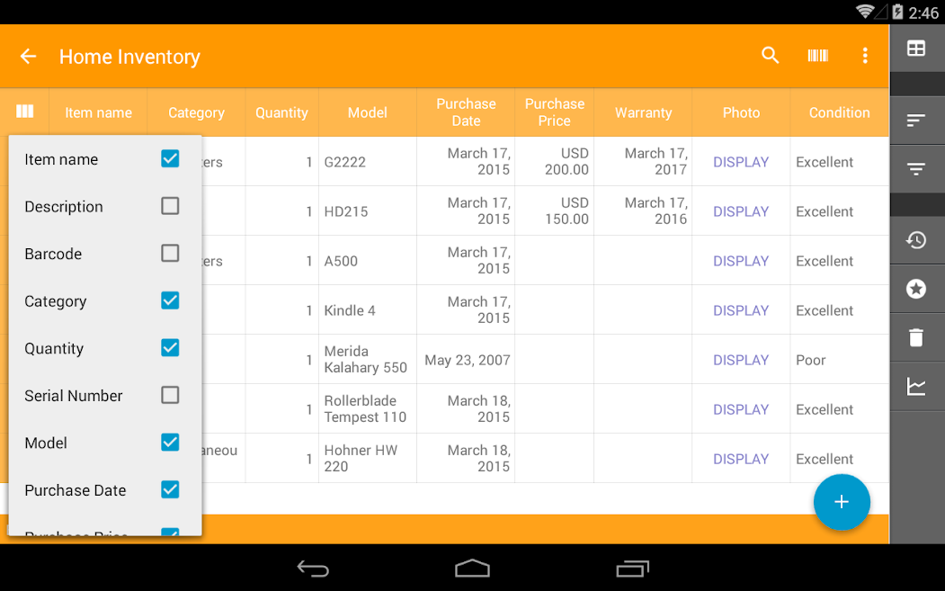Screen dimensions: 945x591
Task: Tap the back arrow beside Home Inventory
Action: tap(29, 57)
